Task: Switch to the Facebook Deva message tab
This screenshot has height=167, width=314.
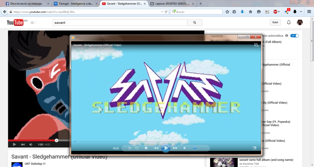Action: click(26, 4)
